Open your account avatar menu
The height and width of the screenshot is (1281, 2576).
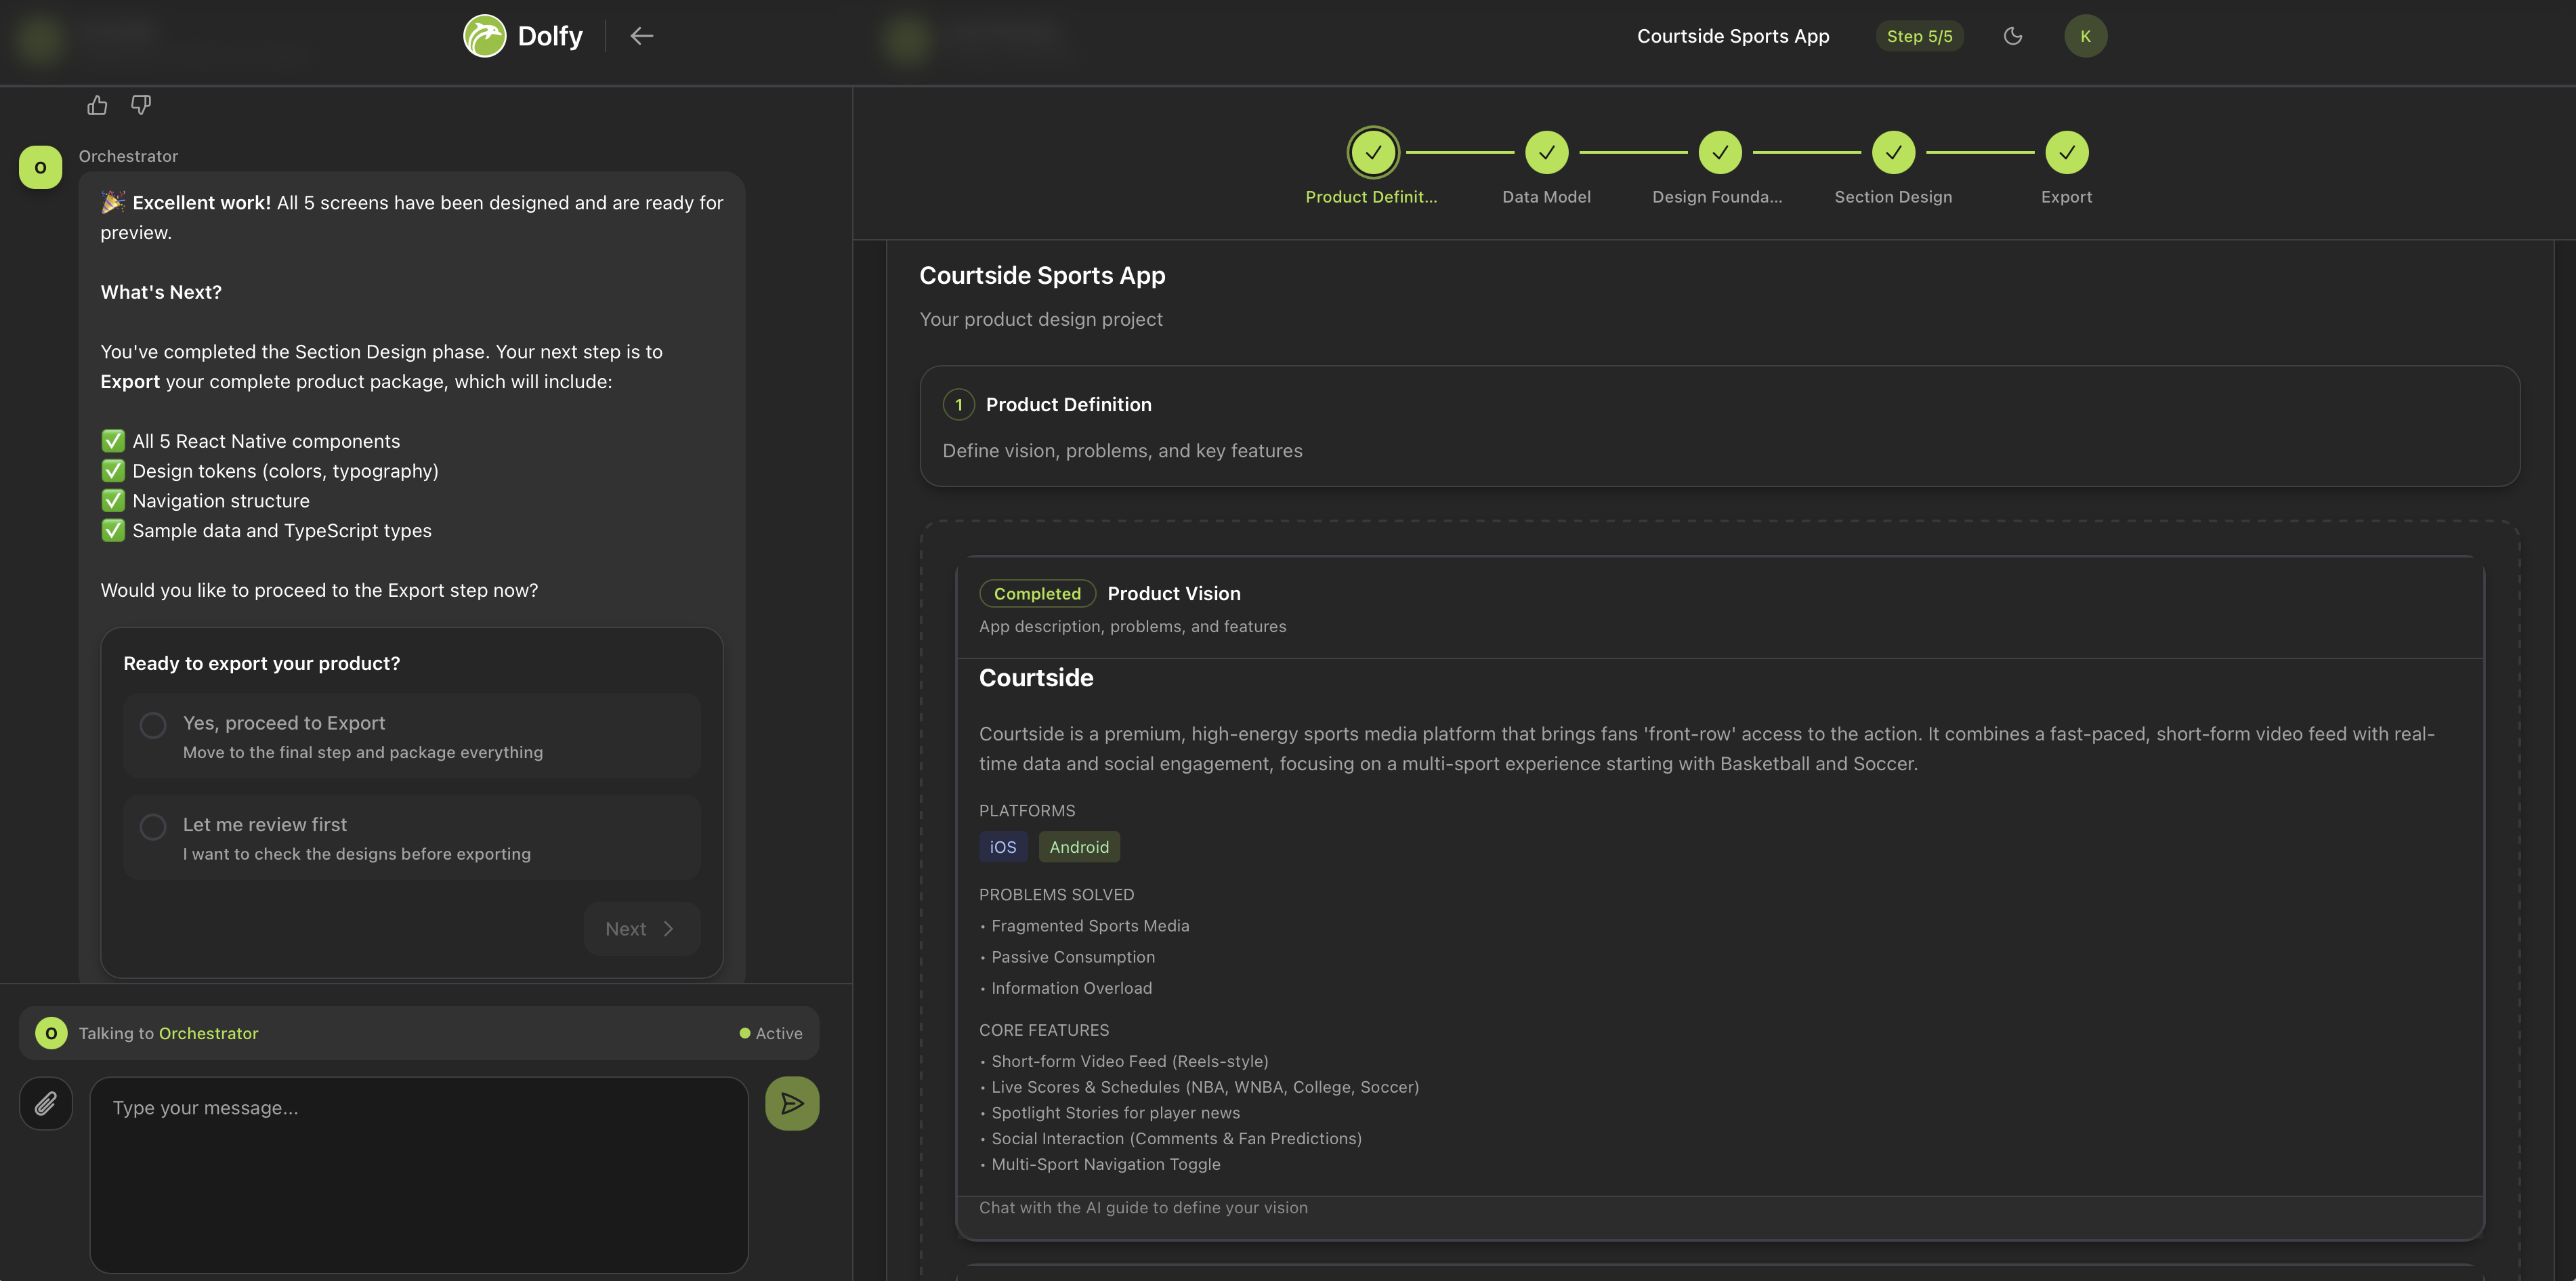[x=2085, y=35]
